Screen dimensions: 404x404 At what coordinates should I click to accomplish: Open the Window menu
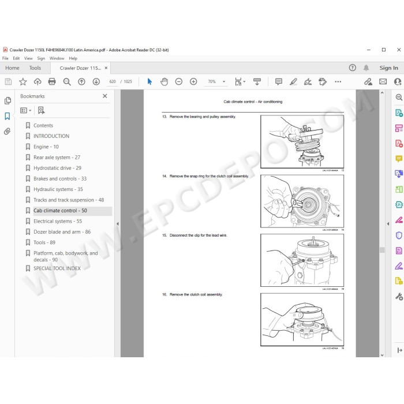pos(57,58)
